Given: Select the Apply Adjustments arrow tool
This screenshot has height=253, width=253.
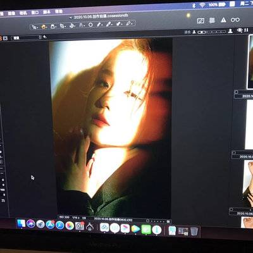Looking at the screenshot, I should coord(129,23).
